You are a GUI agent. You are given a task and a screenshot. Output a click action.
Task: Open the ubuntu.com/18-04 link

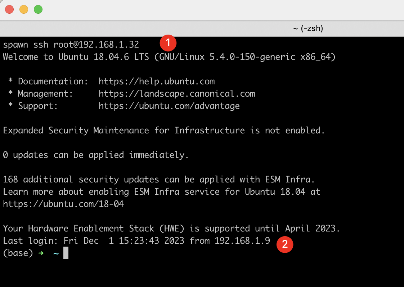[x=63, y=204]
